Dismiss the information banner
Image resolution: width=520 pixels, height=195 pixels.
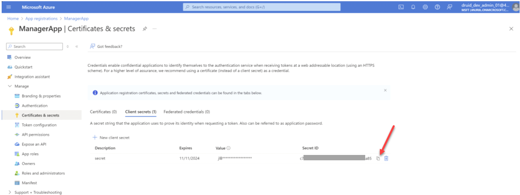[385, 90]
